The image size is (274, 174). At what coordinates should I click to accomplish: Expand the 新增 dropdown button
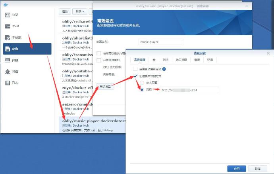81,12
